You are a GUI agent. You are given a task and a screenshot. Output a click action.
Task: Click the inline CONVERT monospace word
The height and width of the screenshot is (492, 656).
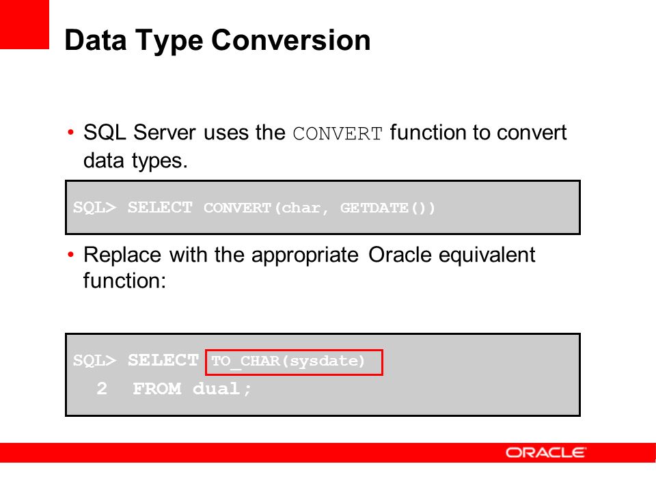[338, 134]
